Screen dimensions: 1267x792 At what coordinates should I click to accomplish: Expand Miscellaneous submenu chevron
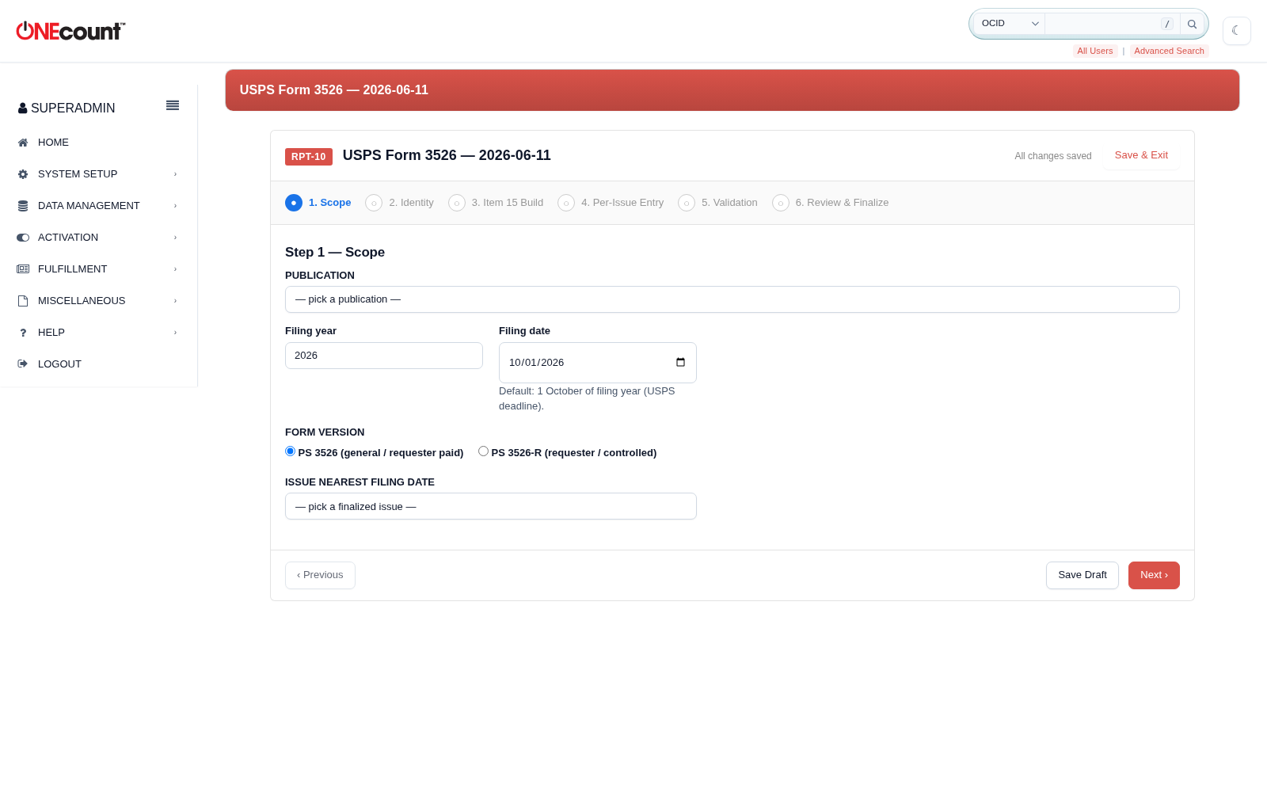(x=175, y=301)
